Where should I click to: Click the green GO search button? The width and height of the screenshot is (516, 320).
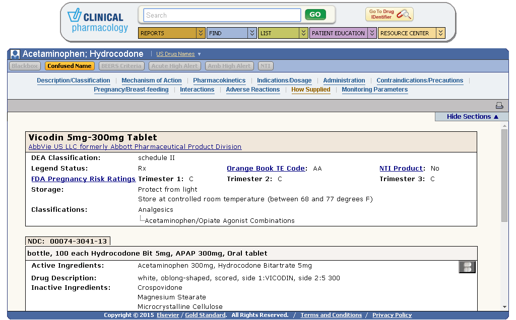(x=315, y=15)
